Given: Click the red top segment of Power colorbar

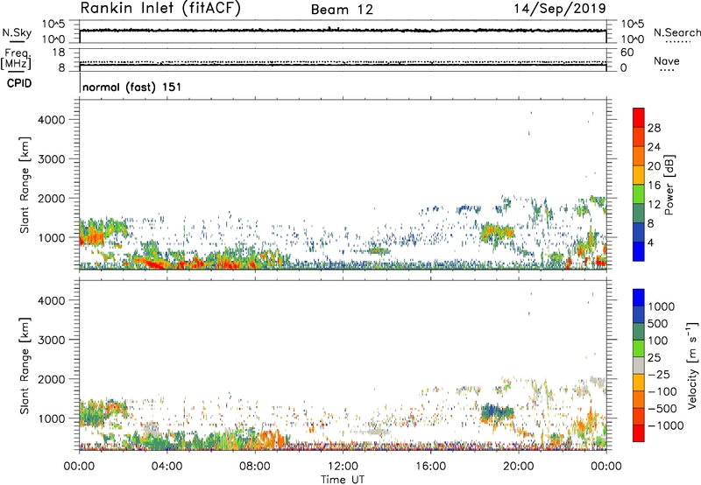Looking at the screenshot, I should click(x=639, y=117).
